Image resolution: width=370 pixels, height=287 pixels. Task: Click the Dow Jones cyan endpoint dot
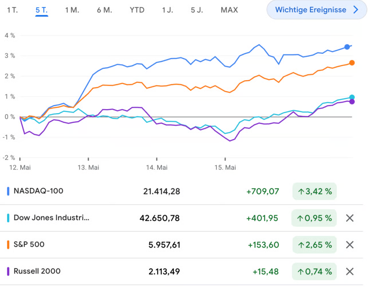tap(352, 97)
